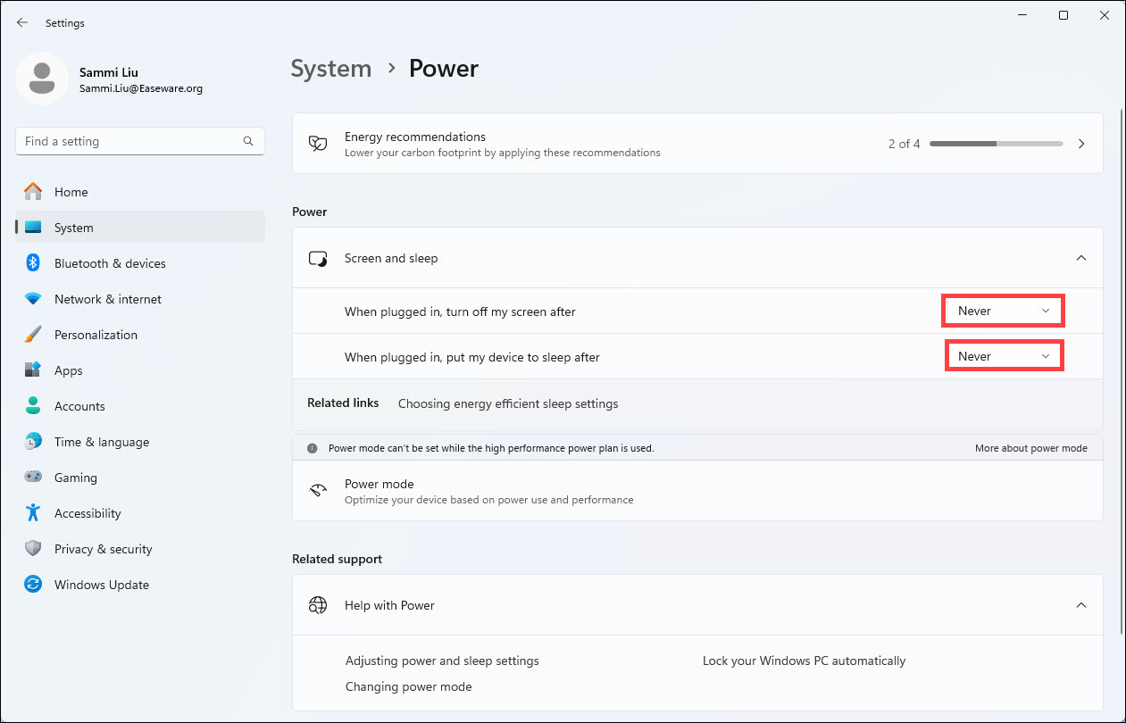
Task: Open the put device to sleep dropdown
Action: pos(1004,356)
